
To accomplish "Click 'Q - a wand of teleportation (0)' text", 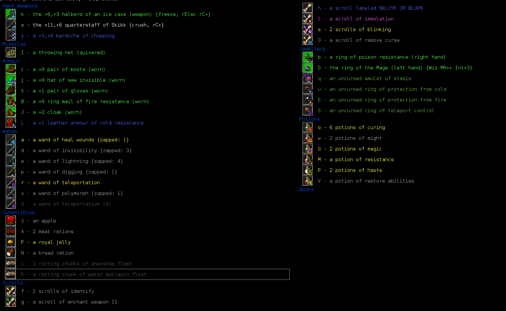I will [66, 204].
